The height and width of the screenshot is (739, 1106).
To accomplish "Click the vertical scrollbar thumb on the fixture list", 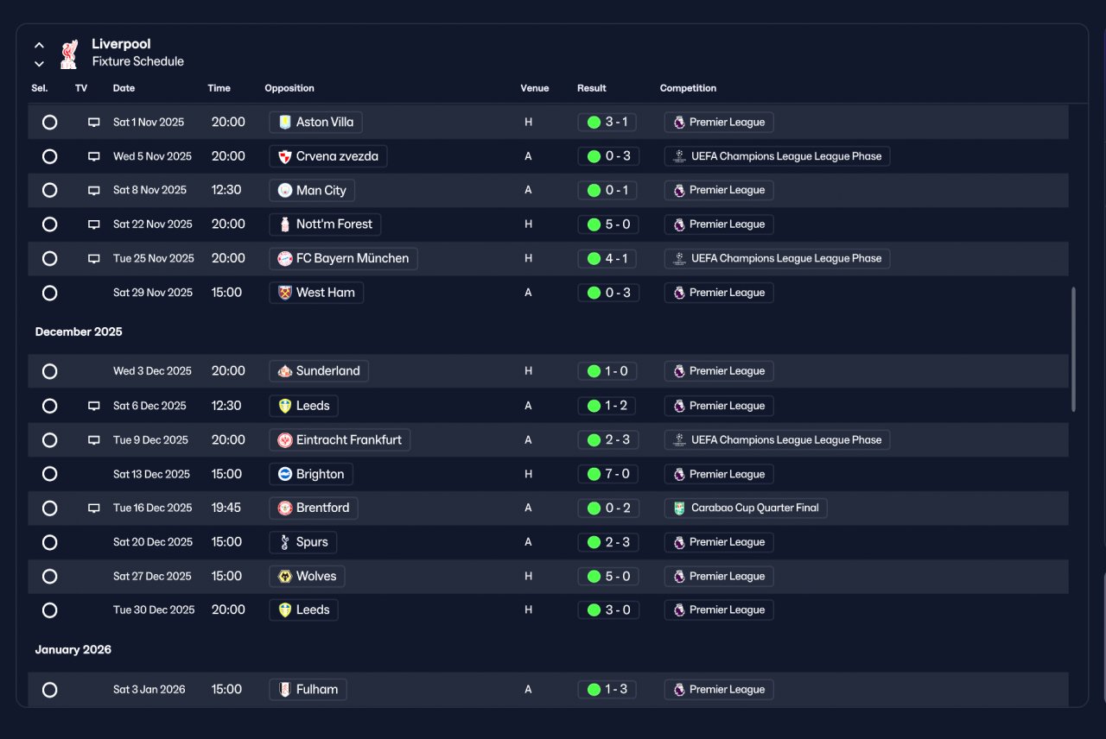I will pyautogui.click(x=1074, y=350).
